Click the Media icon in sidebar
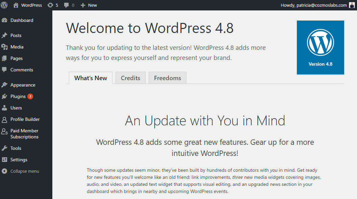 click(4, 47)
